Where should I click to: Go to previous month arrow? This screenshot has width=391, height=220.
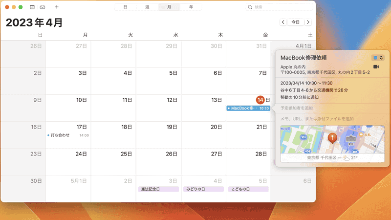click(283, 22)
